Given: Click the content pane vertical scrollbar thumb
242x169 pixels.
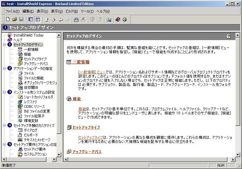Looking at the screenshot, I should click(238, 82).
